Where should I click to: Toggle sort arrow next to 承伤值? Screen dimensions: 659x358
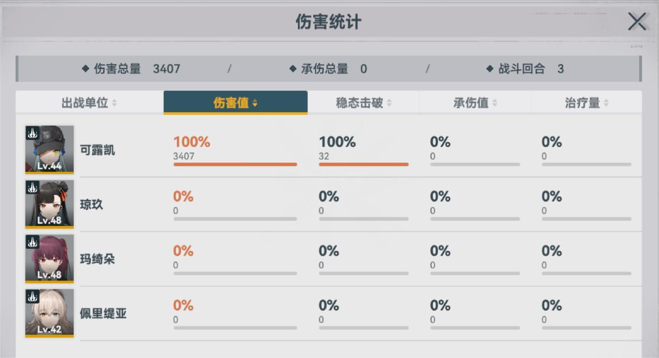point(494,103)
